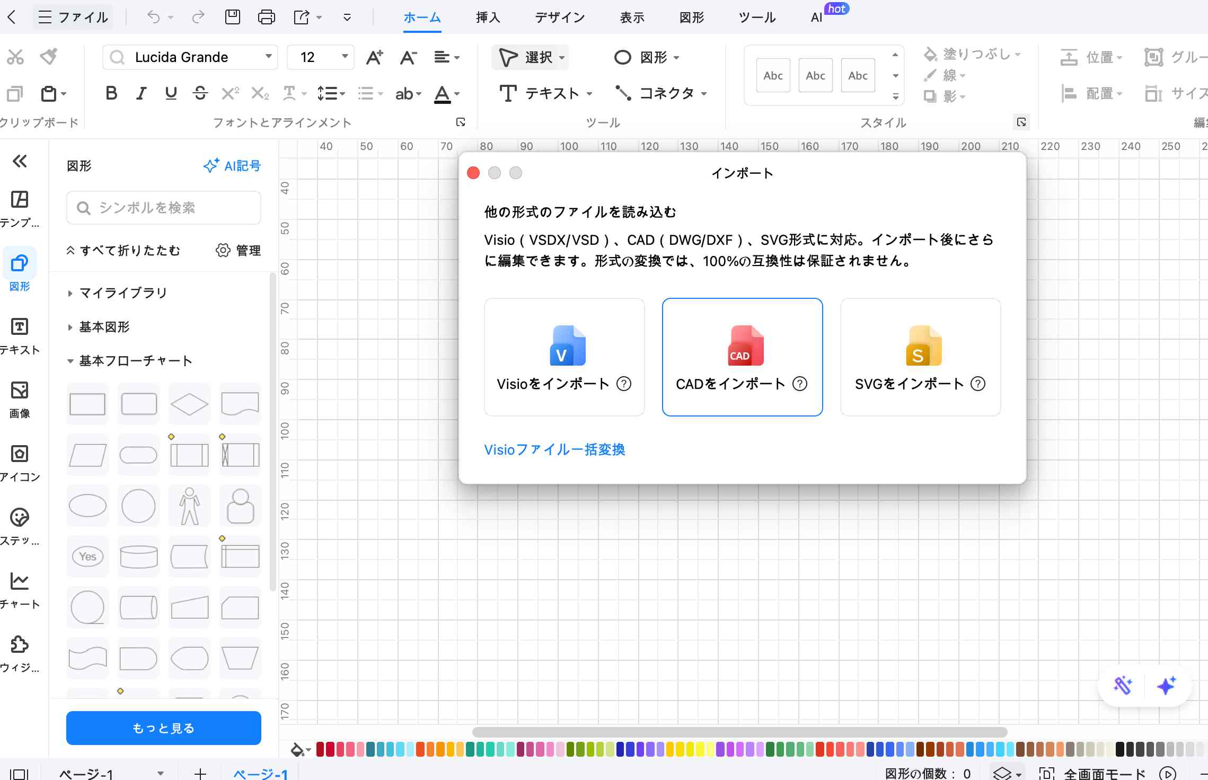This screenshot has width=1208, height=780.
Task: Click the help icon next to CADをインポート
Action: (799, 384)
